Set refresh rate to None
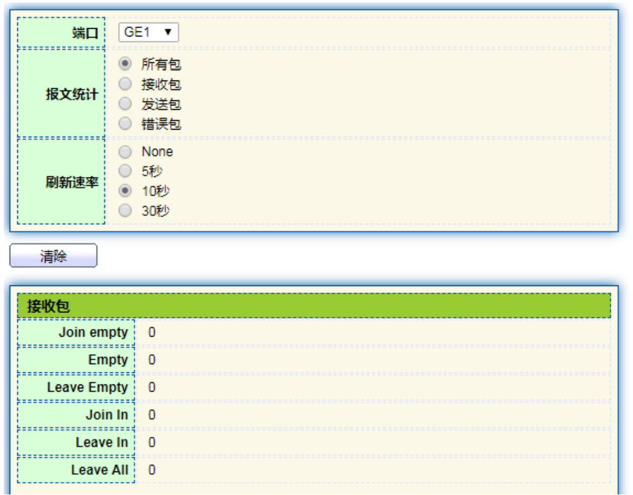 coord(126,151)
